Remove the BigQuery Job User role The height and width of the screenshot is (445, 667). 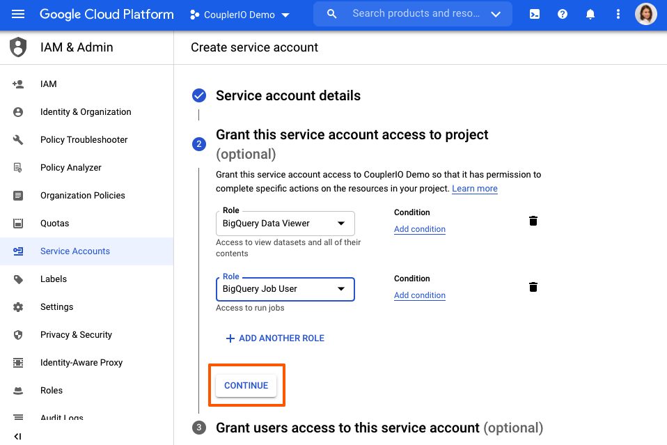pos(533,287)
